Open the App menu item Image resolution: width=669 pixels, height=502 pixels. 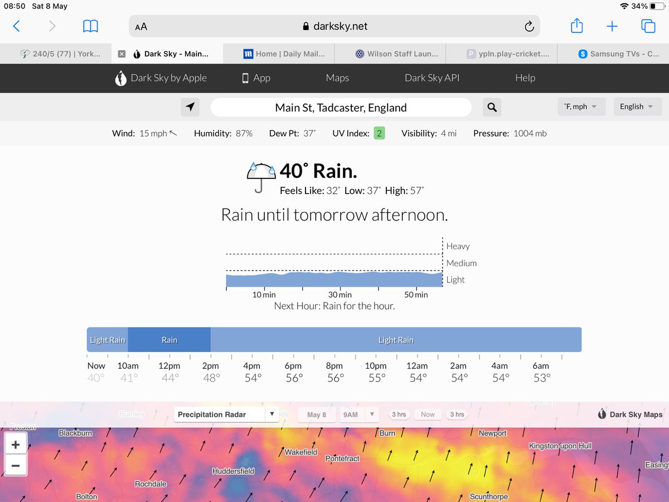(256, 78)
